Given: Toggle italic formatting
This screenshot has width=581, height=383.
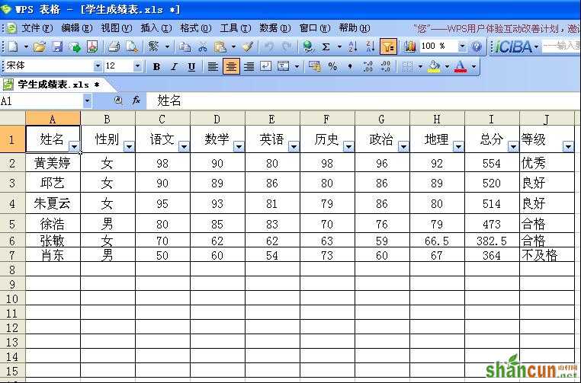Looking at the screenshot, I should (174, 66).
